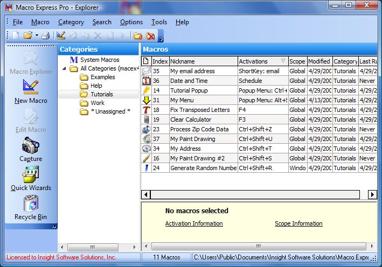Click the envelope icon for My email address

point(147,71)
